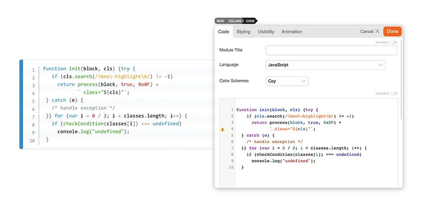The height and width of the screenshot is (207, 422).
Task: Click the panel's vertical scrollbar
Action: (x=401, y=79)
